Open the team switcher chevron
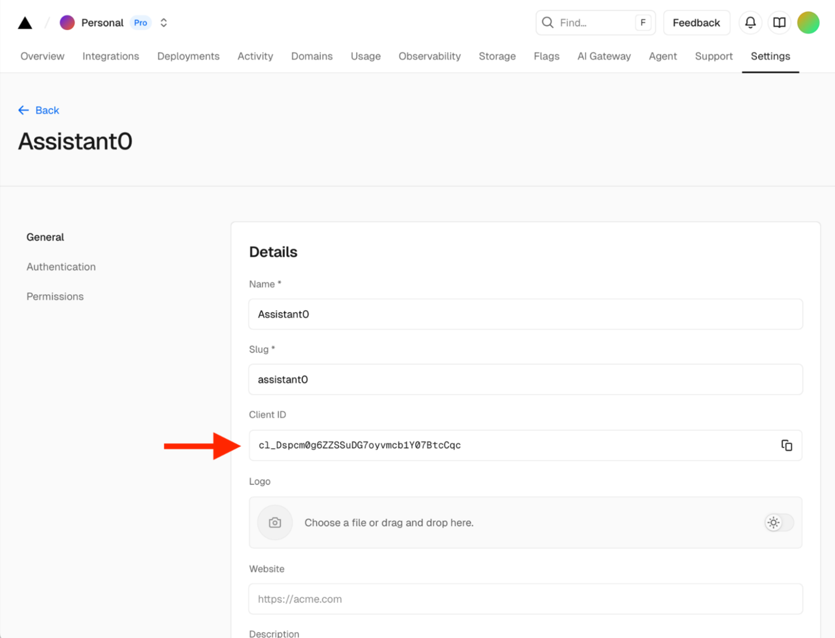 tap(164, 23)
